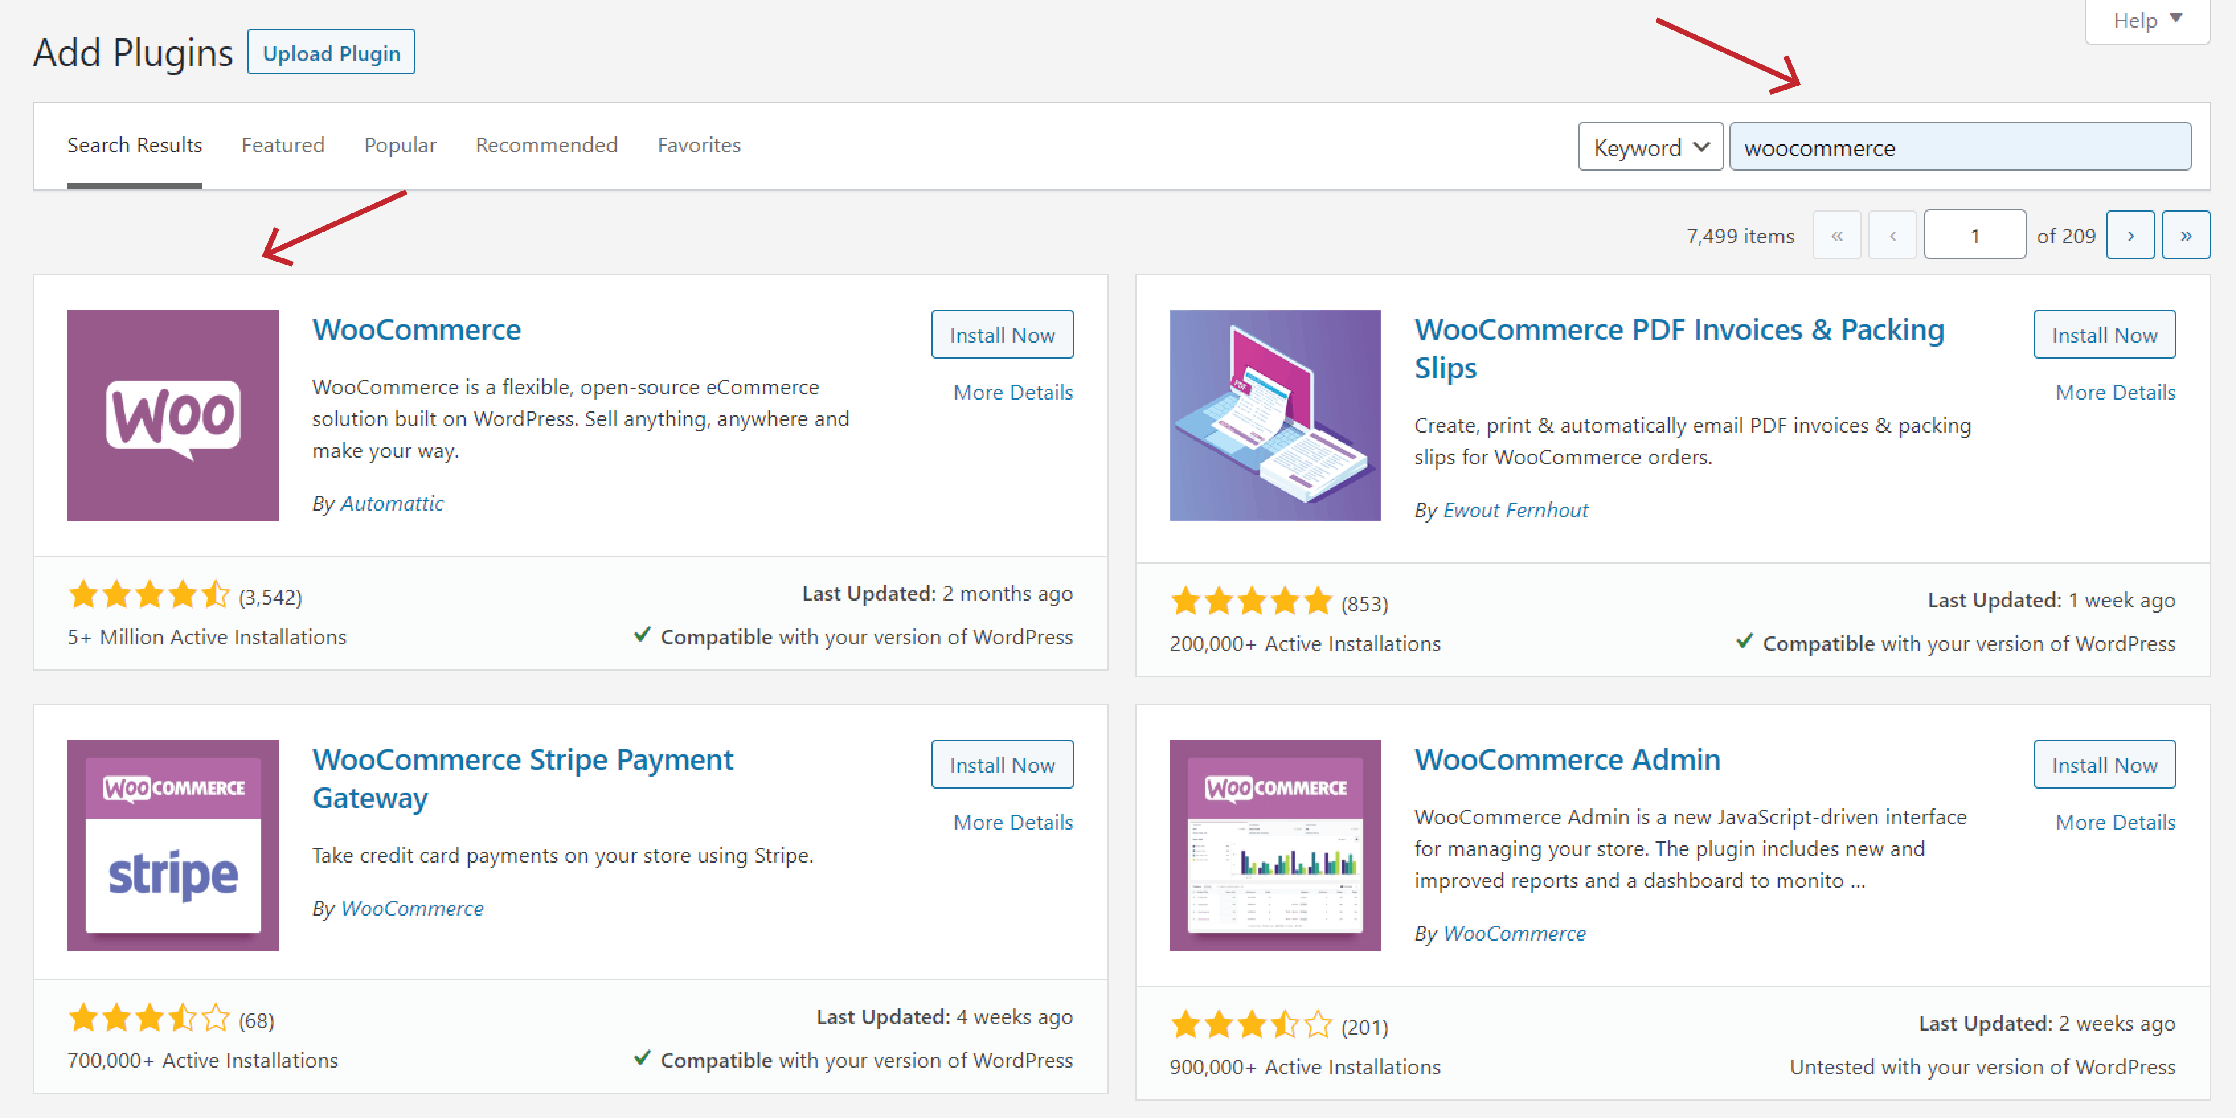Click the PDF Invoices plugin thumbnail

pos(1274,415)
